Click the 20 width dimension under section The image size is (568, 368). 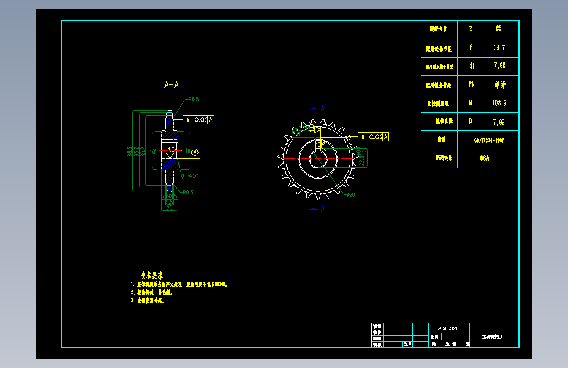click(170, 208)
